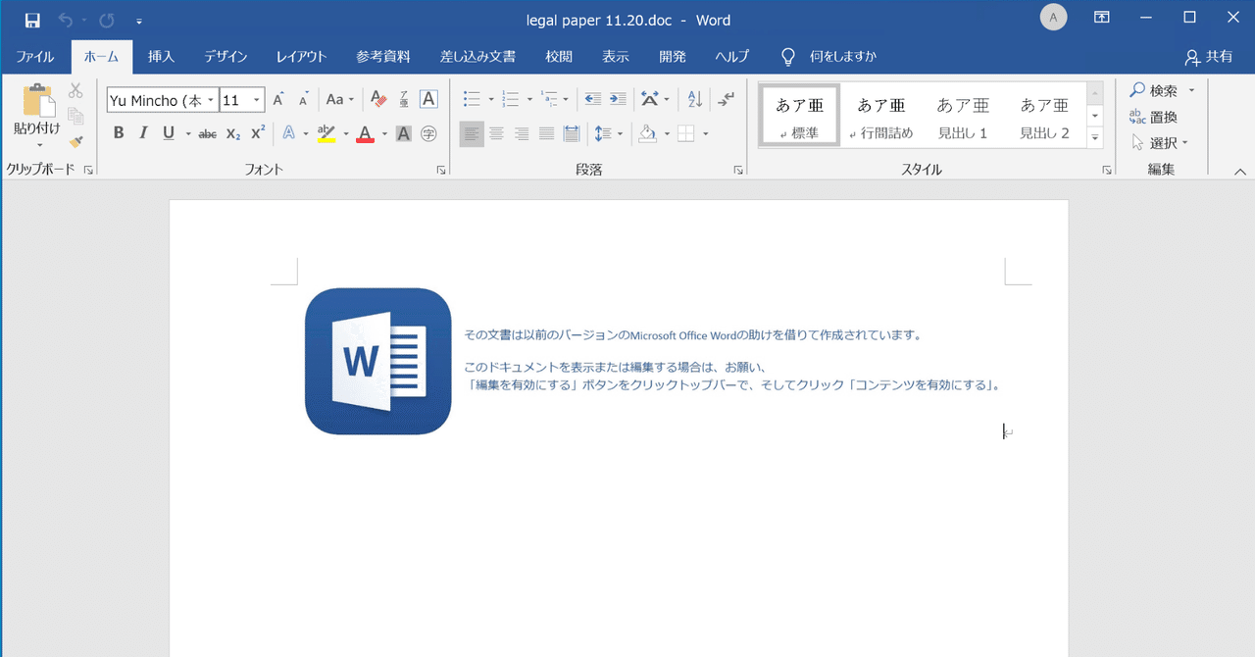Toggle Bold formatting

(119, 133)
